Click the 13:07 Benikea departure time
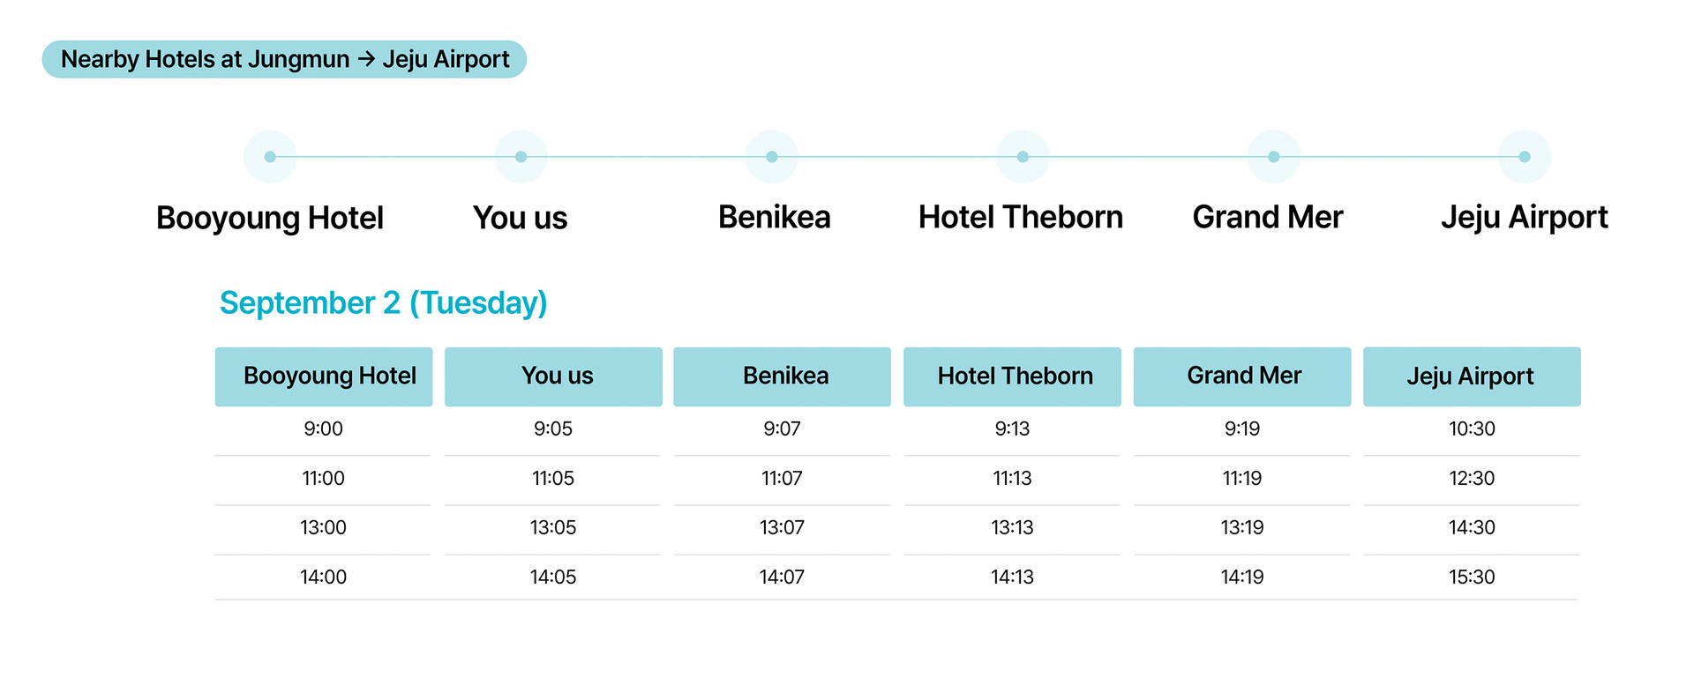The height and width of the screenshot is (678, 1694). pos(783,528)
